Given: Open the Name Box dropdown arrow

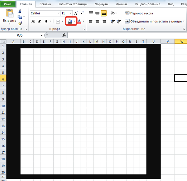Looking at the screenshot, I should tap(41, 35).
